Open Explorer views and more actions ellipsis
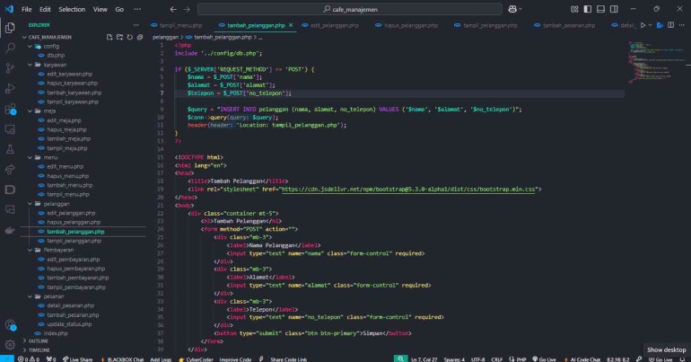Image resolution: width=691 pixels, height=362 pixels. [136, 25]
